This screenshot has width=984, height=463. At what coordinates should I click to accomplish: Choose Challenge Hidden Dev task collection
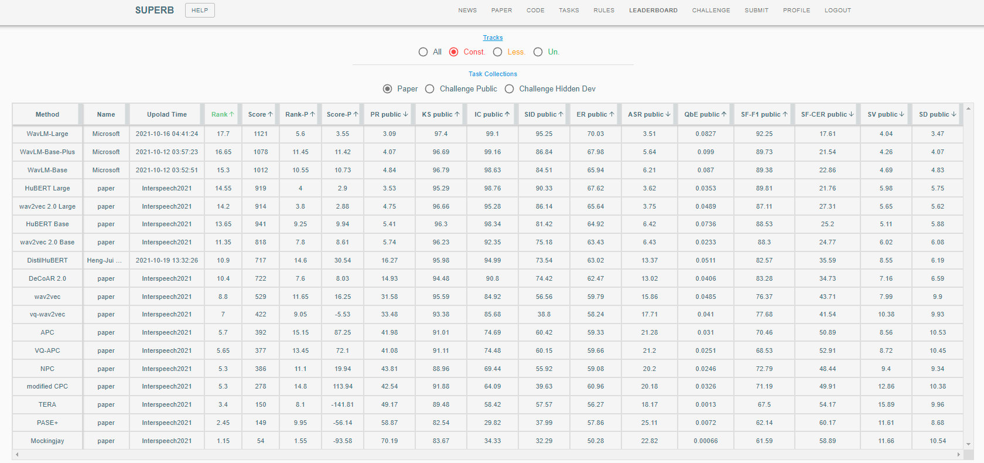(x=509, y=89)
